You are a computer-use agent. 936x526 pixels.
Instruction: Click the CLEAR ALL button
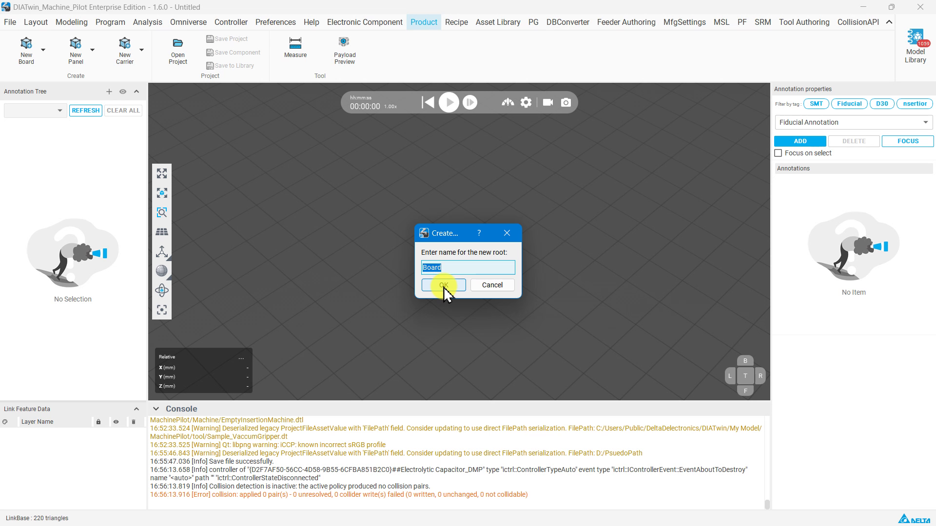click(x=123, y=111)
